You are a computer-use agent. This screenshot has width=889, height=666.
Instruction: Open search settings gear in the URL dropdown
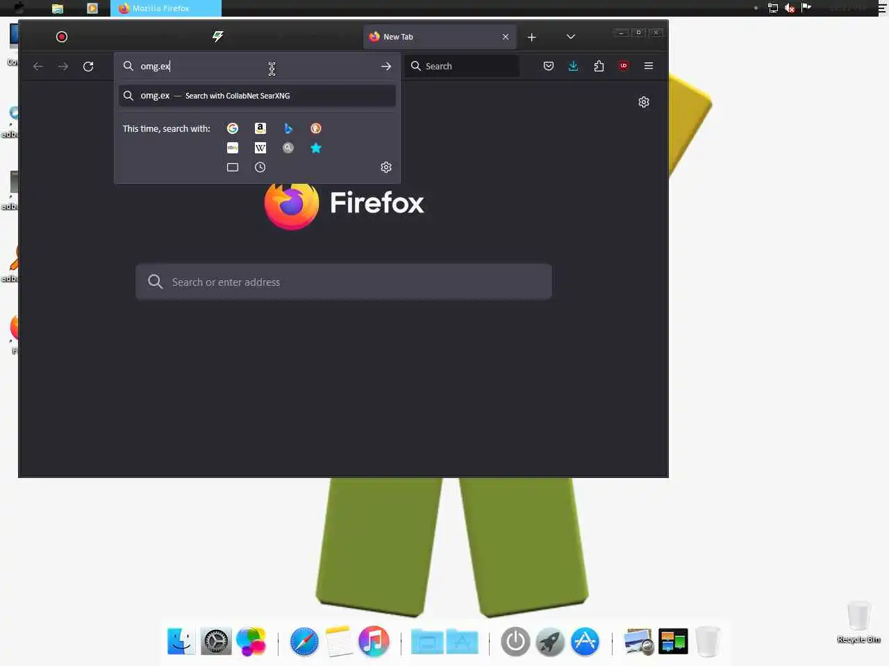386,167
